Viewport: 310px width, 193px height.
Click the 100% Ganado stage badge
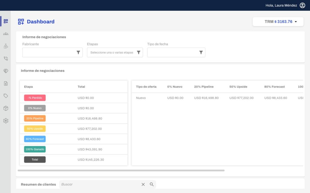35,149
